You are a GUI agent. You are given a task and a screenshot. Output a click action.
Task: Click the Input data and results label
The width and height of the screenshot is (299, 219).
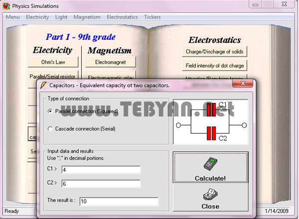tap(70, 151)
